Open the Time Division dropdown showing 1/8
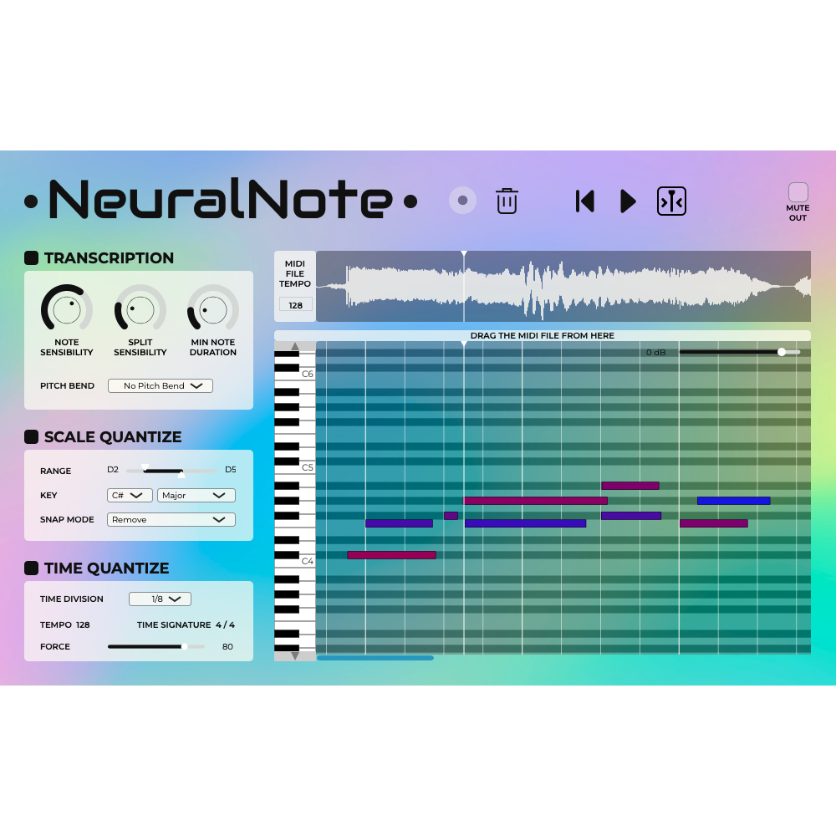The image size is (836, 836). pos(160,599)
